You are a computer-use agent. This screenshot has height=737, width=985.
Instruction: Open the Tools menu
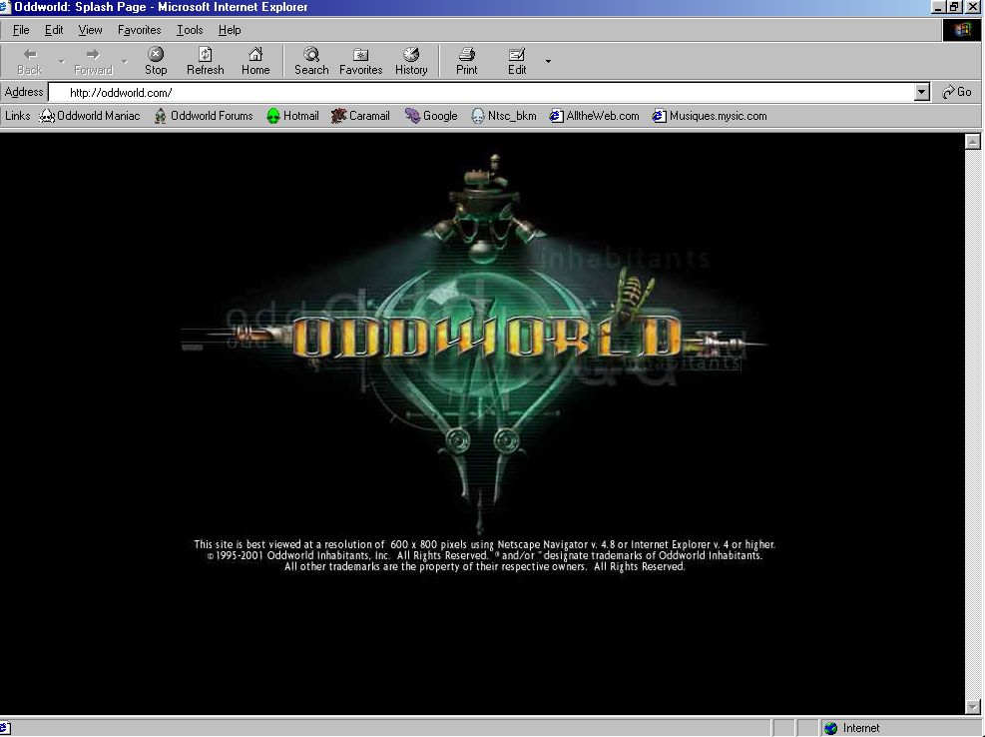190,30
